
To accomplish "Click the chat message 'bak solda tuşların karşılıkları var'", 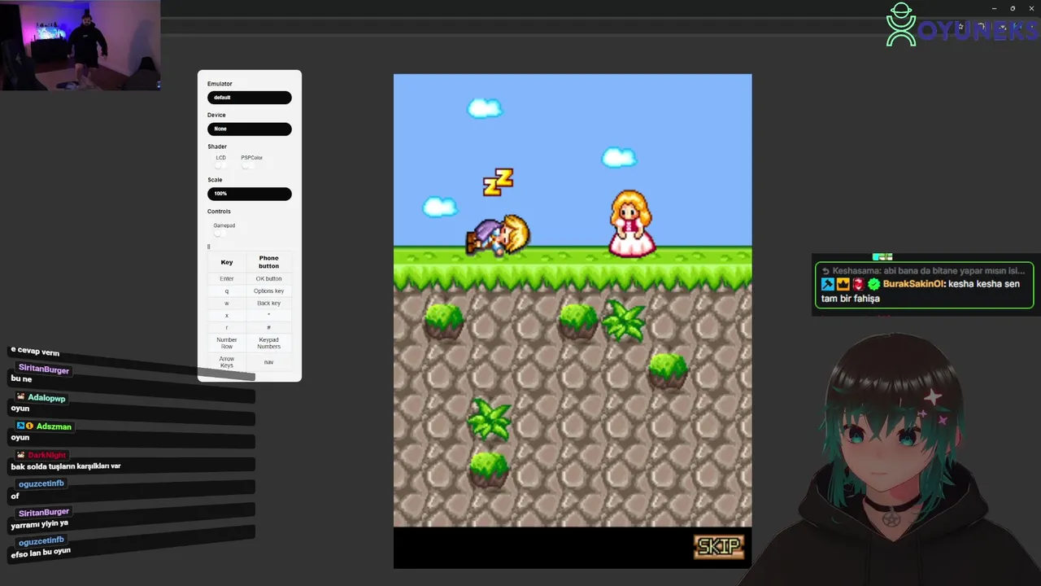I will click(x=66, y=466).
